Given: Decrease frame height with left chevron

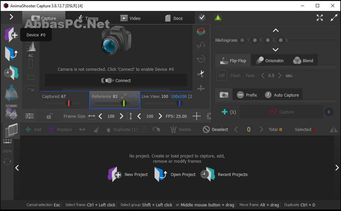Looking at the screenshot, I should click(x=139, y=116).
